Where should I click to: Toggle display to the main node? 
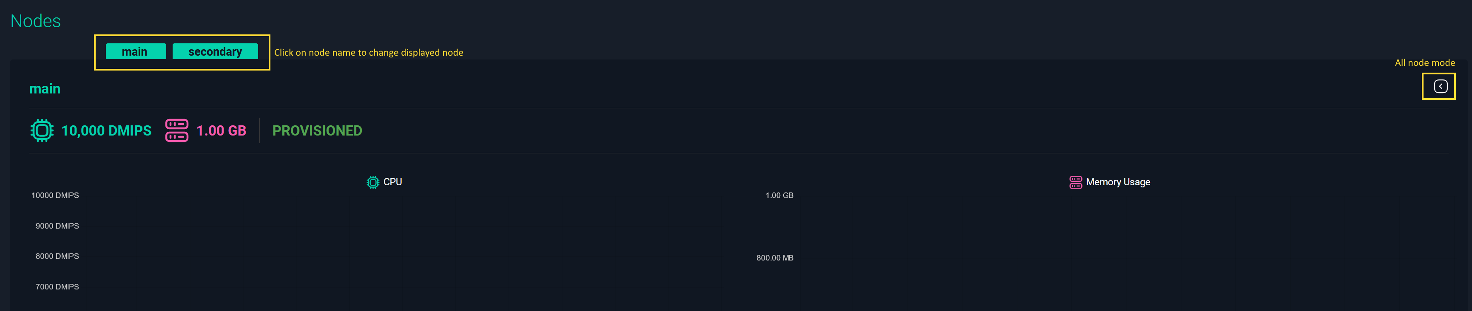tap(136, 51)
